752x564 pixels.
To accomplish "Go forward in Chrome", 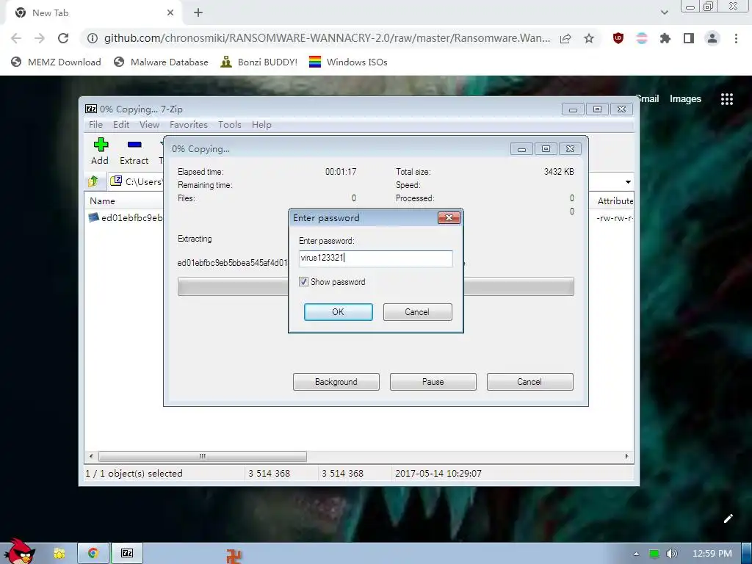I will (40, 38).
